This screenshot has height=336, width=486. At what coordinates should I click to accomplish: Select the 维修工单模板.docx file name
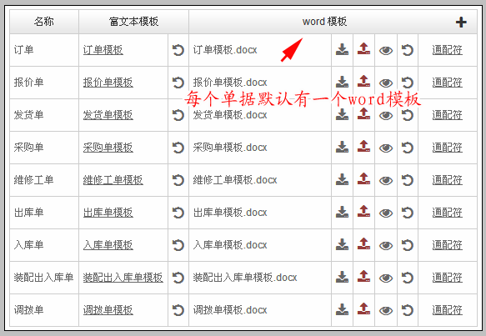(x=235, y=180)
